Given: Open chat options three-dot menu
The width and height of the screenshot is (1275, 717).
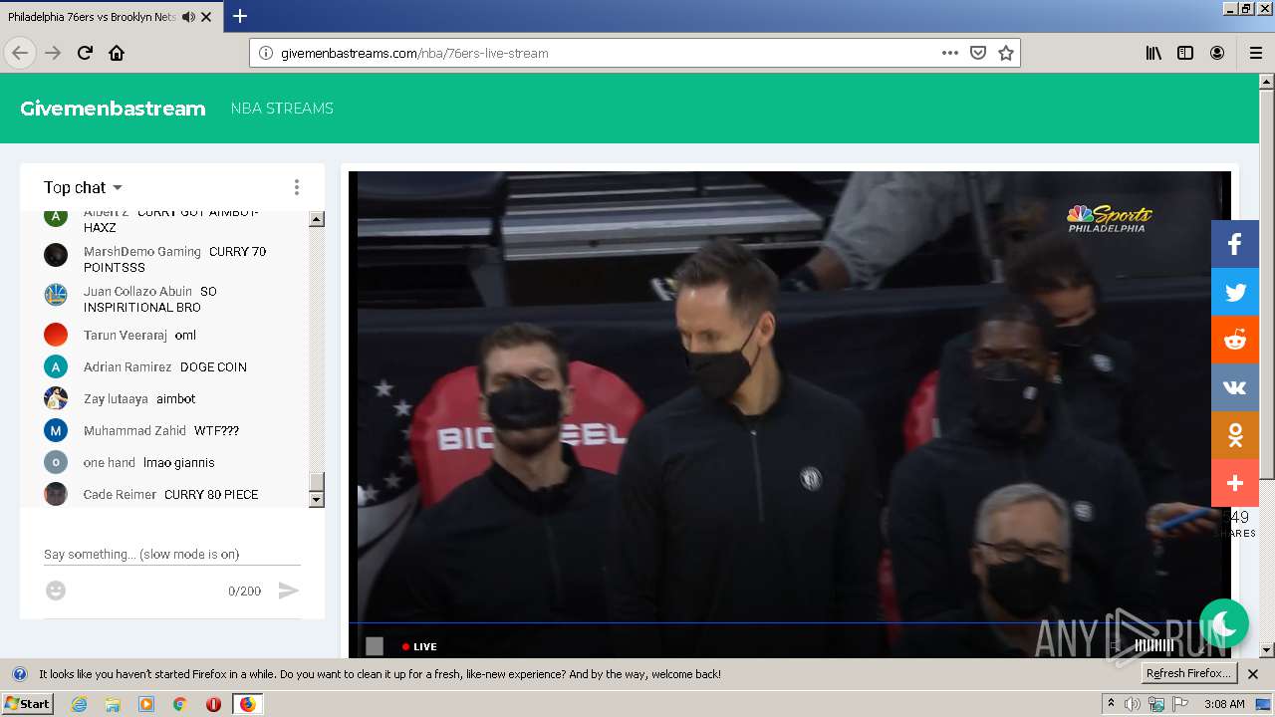Looking at the screenshot, I should point(296,187).
